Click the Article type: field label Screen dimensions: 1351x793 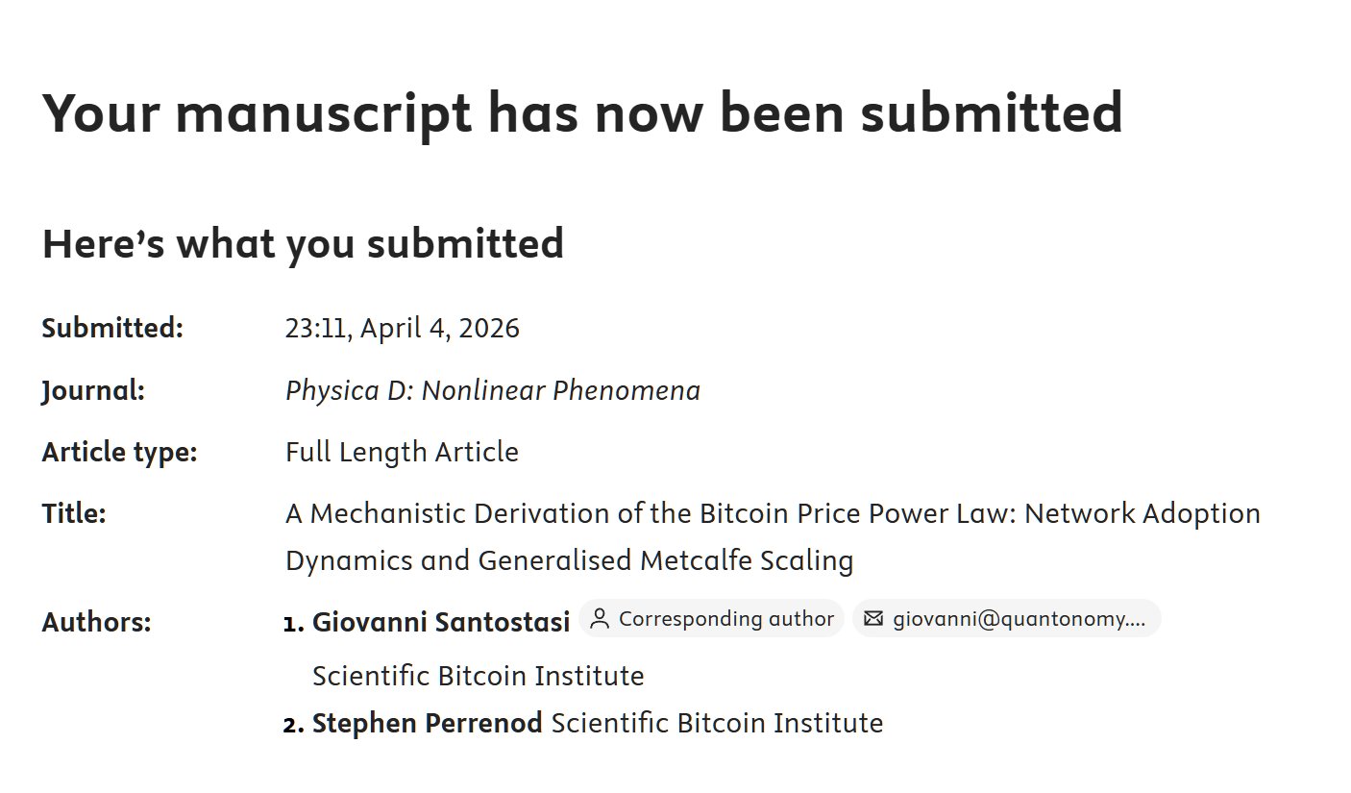point(119,452)
